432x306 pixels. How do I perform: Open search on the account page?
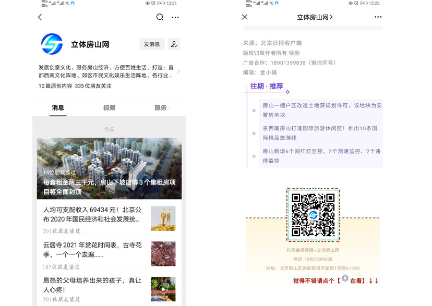coord(160,17)
